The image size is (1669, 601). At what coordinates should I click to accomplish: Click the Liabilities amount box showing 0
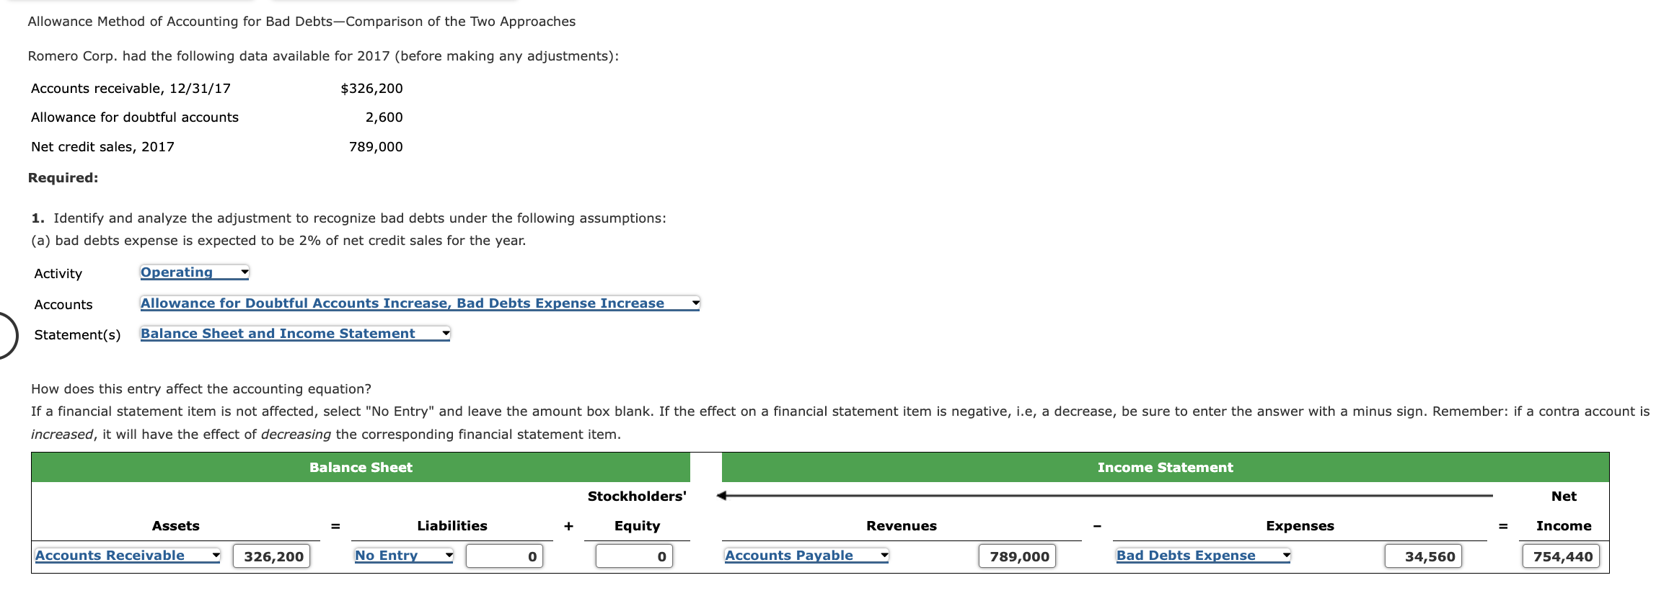click(504, 556)
